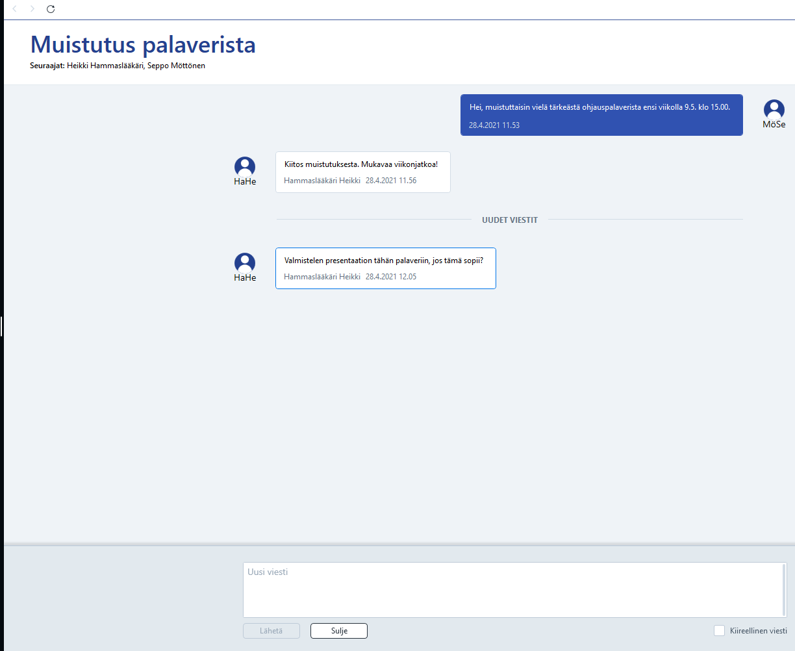Focus the Uusi viesti message field
The image size is (795, 651).
pyautogui.click(x=514, y=590)
